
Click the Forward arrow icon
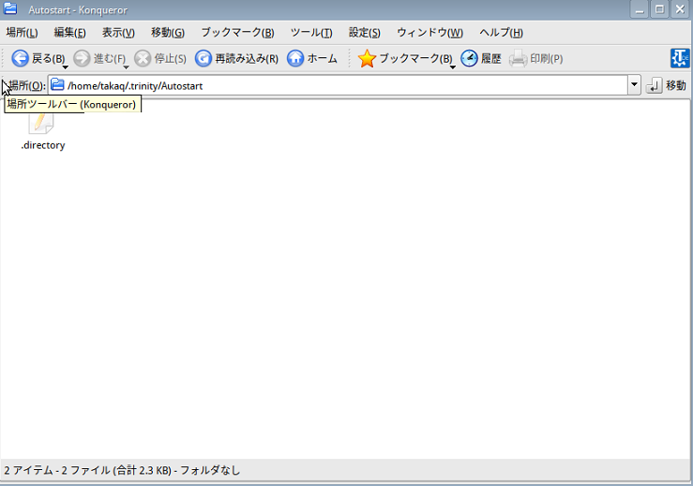tap(82, 58)
